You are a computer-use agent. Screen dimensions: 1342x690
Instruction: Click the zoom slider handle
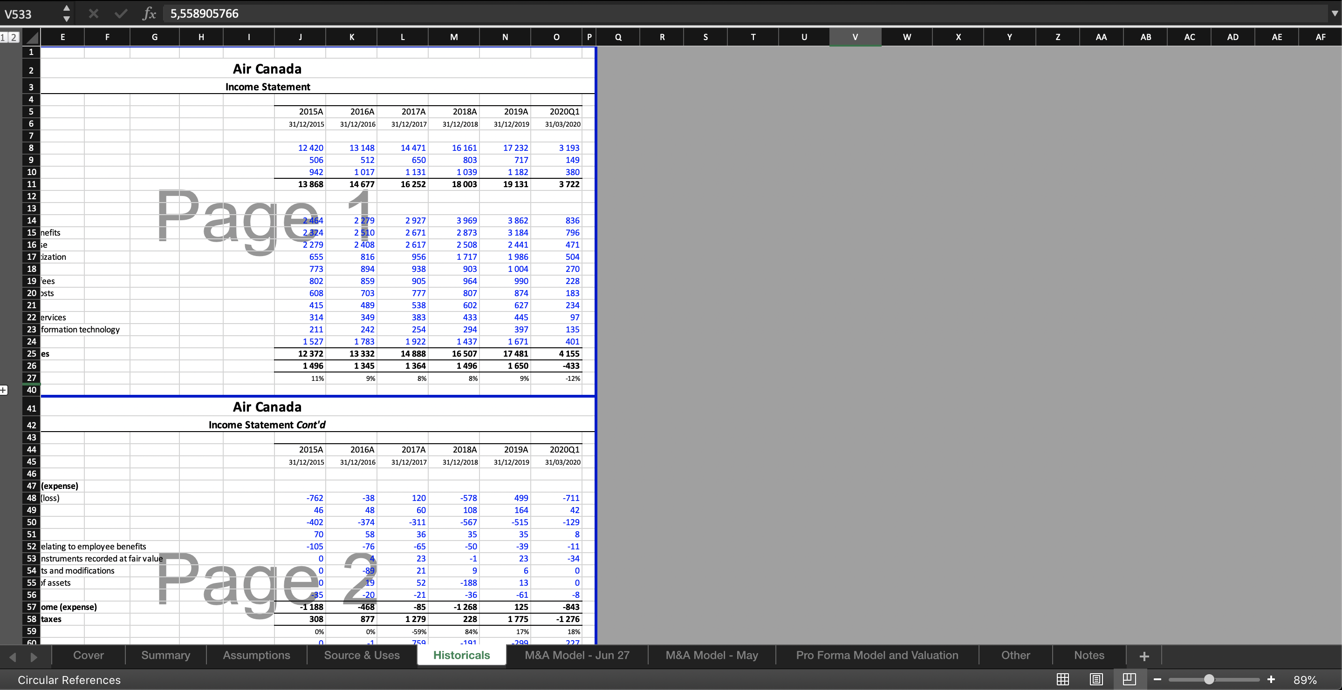1209,680
